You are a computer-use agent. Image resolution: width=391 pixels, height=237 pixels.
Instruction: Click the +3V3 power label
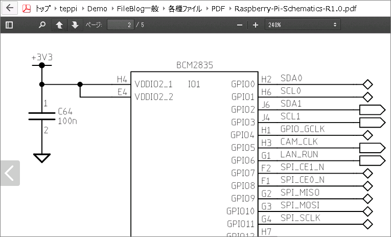42,57
